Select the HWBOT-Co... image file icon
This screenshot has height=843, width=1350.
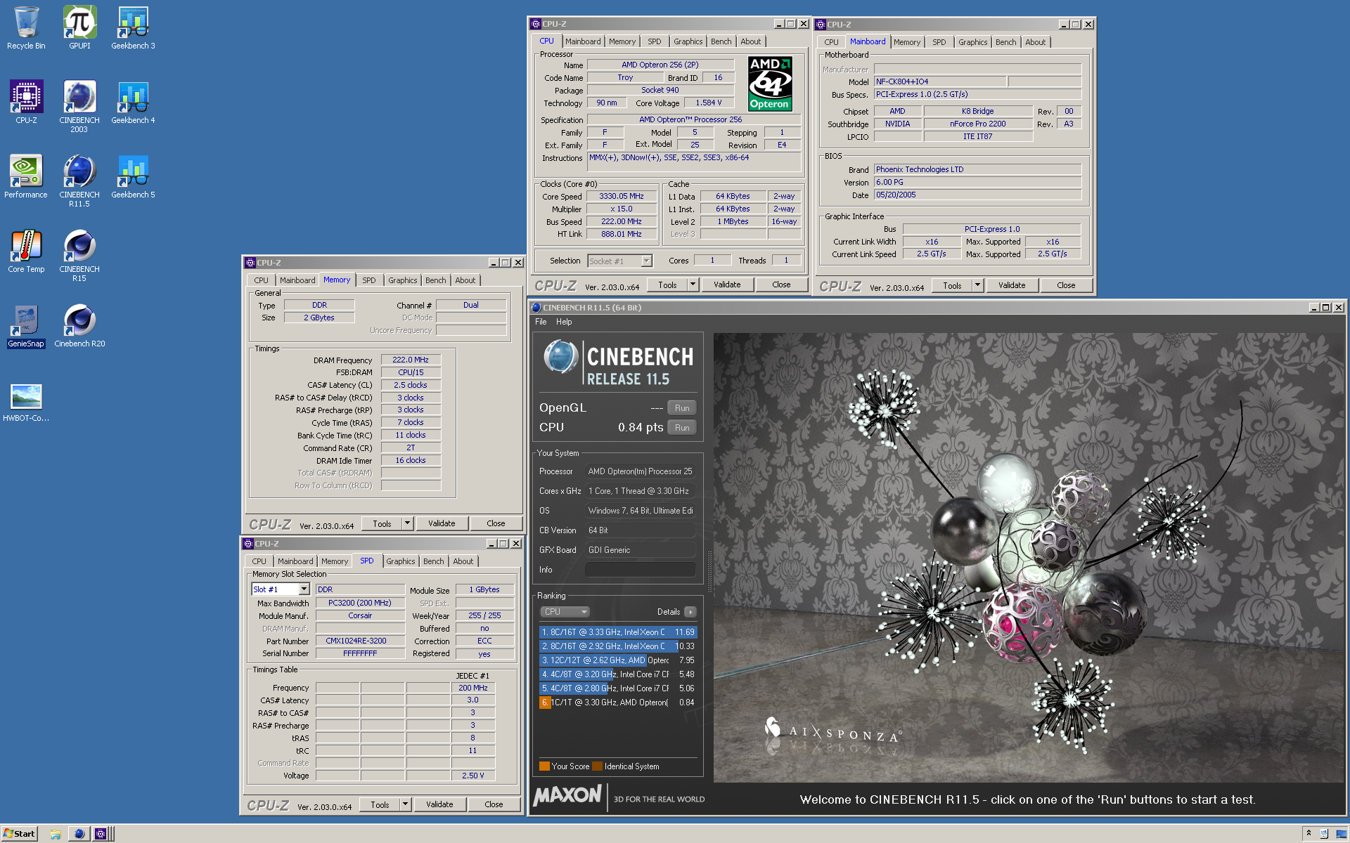[26, 402]
